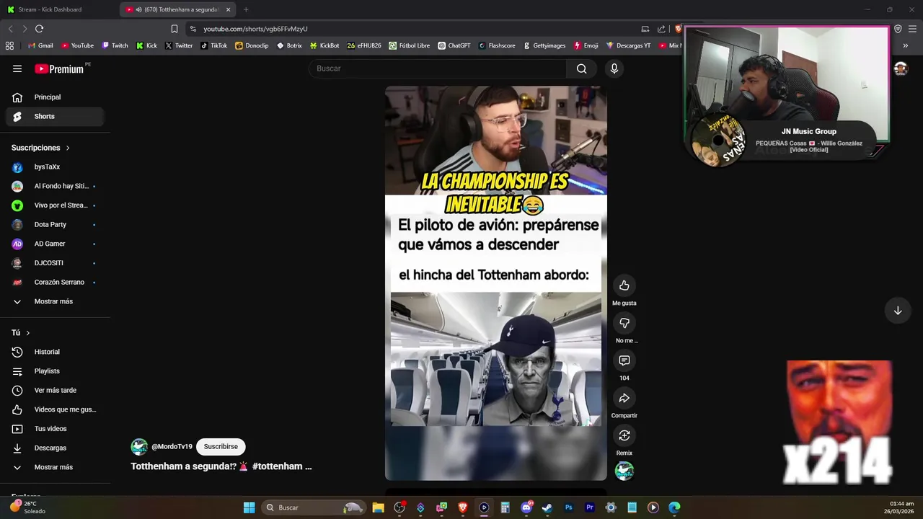Select the Tottenham a segunda tab
The height and width of the screenshot is (519, 923).
pyautogui.click(x=177, y=9)
